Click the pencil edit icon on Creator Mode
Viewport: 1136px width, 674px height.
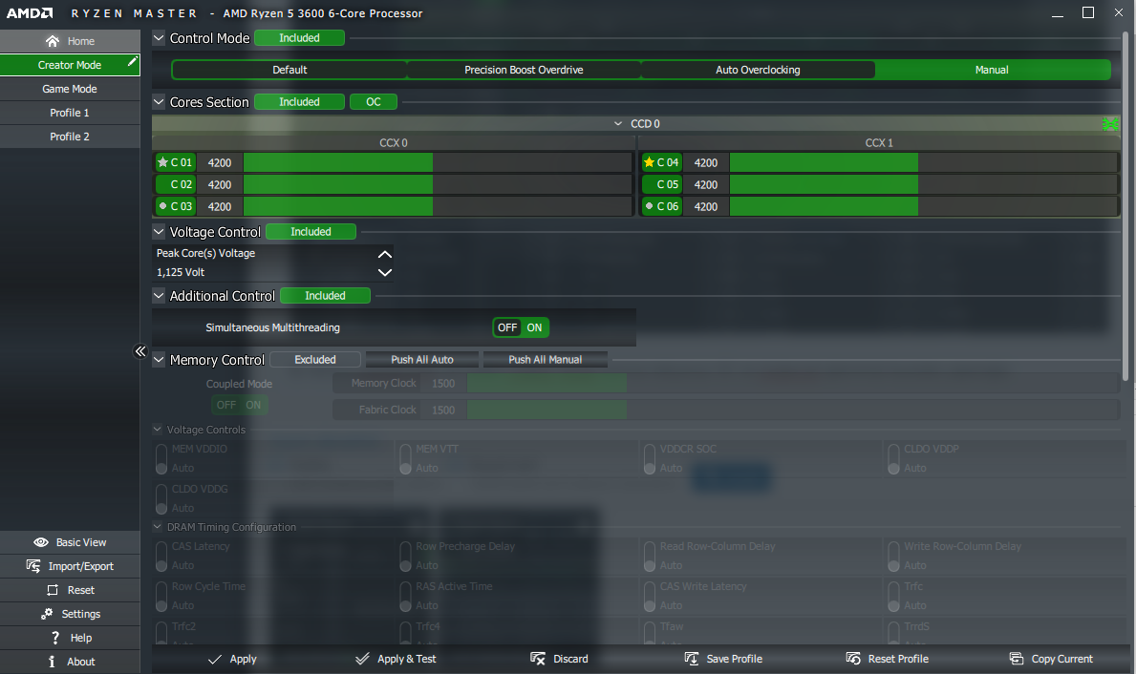pyautogui.click(x=132, y=61)
